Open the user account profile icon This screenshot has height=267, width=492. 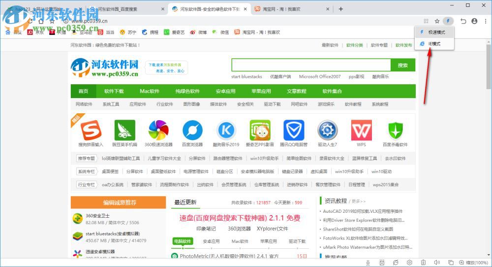[474, 21]
